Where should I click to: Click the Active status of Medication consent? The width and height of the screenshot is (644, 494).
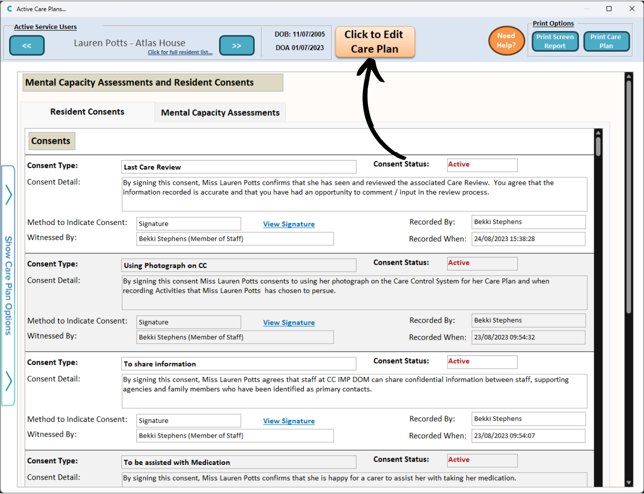point(482,460)
